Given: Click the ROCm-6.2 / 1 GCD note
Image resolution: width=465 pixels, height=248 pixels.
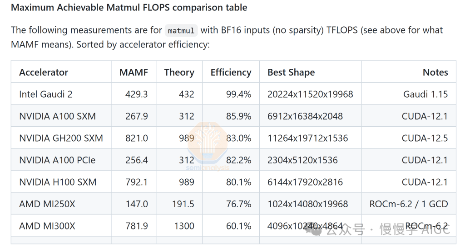Looking at the screenshot, I should pos(409,204).
